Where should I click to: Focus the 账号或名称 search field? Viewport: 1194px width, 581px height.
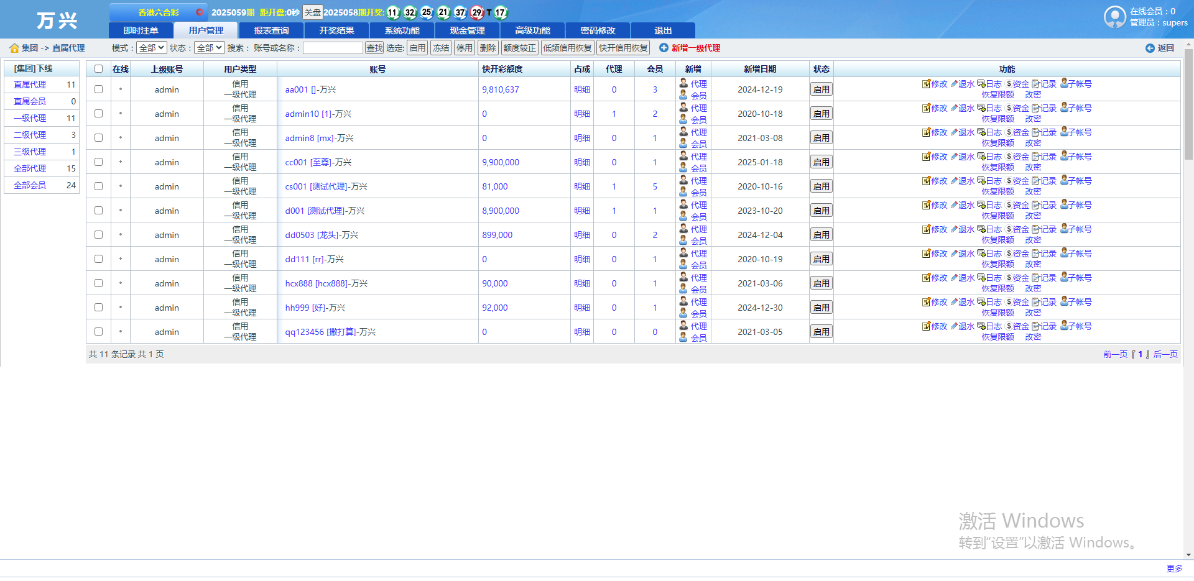tap(333, 48)
